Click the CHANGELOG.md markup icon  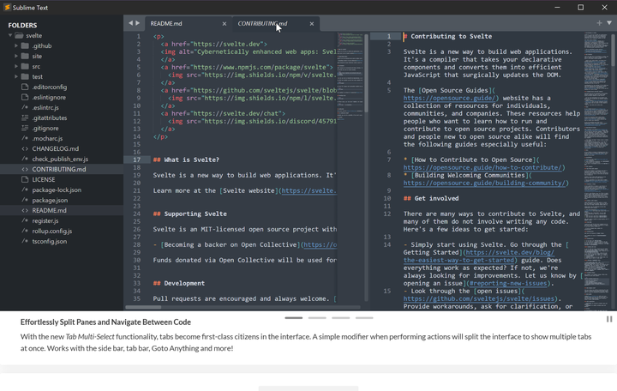pyautogui.click(x=25, y=148)
